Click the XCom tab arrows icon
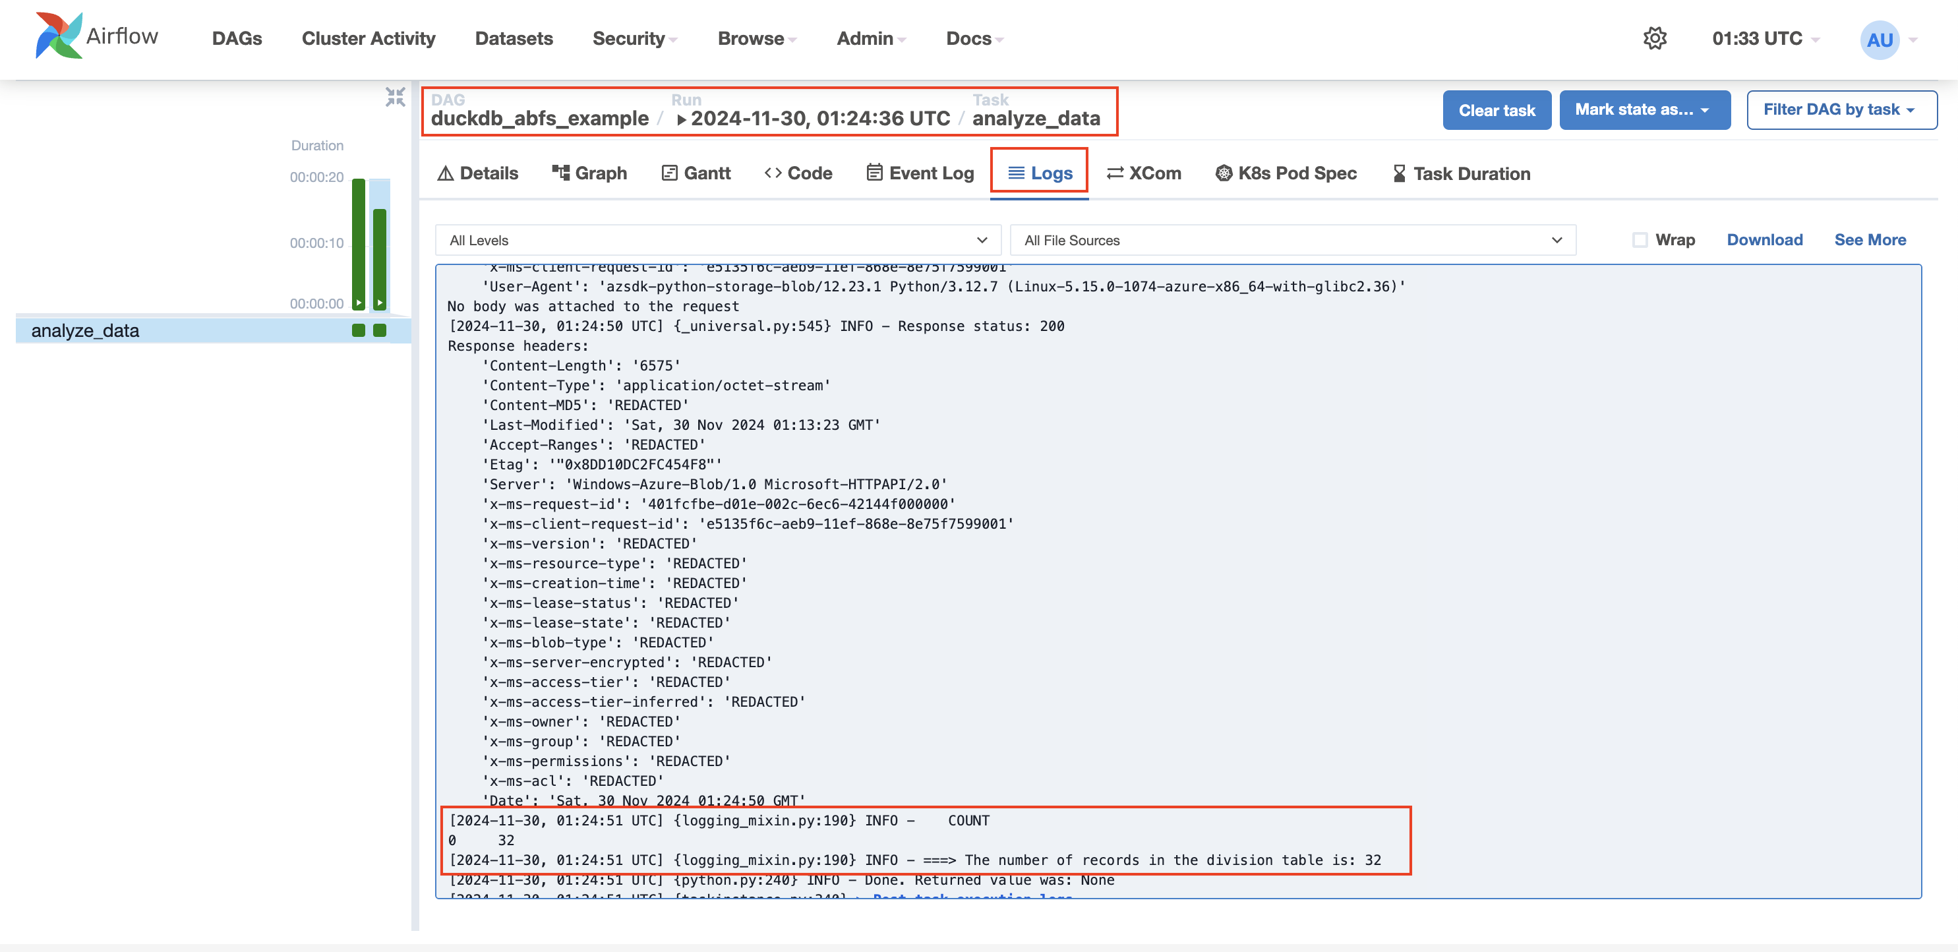 1115,173
